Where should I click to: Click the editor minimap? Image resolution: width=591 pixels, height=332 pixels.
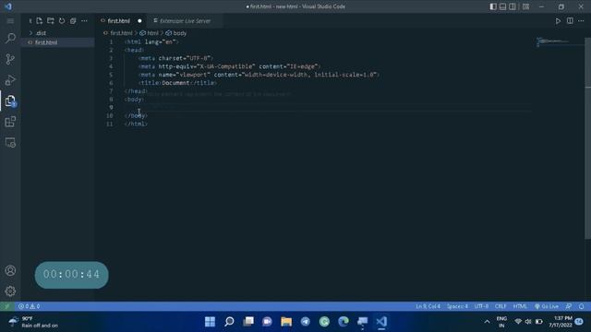pos(560,41)
